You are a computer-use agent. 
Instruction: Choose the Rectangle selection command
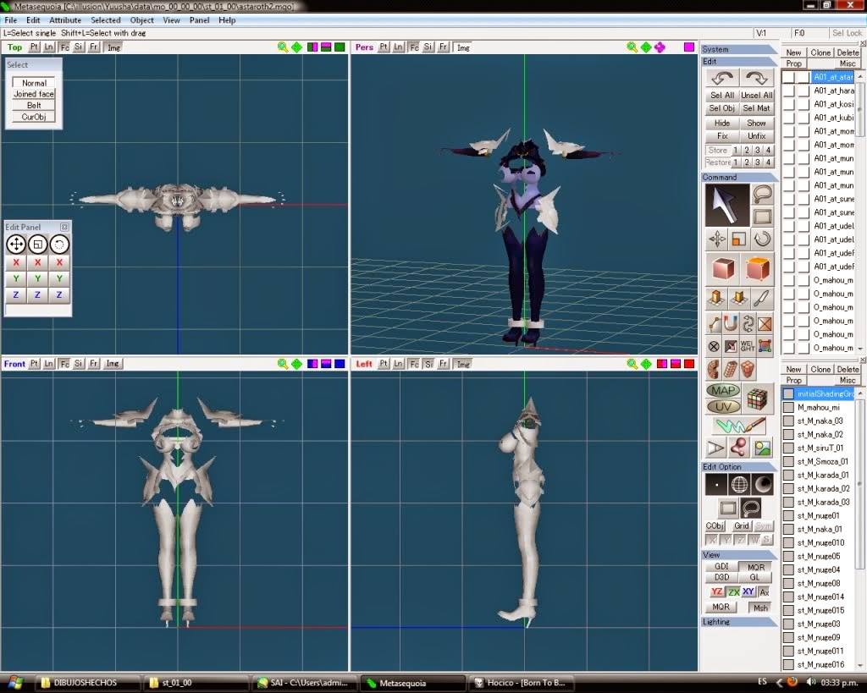point(763,216)
